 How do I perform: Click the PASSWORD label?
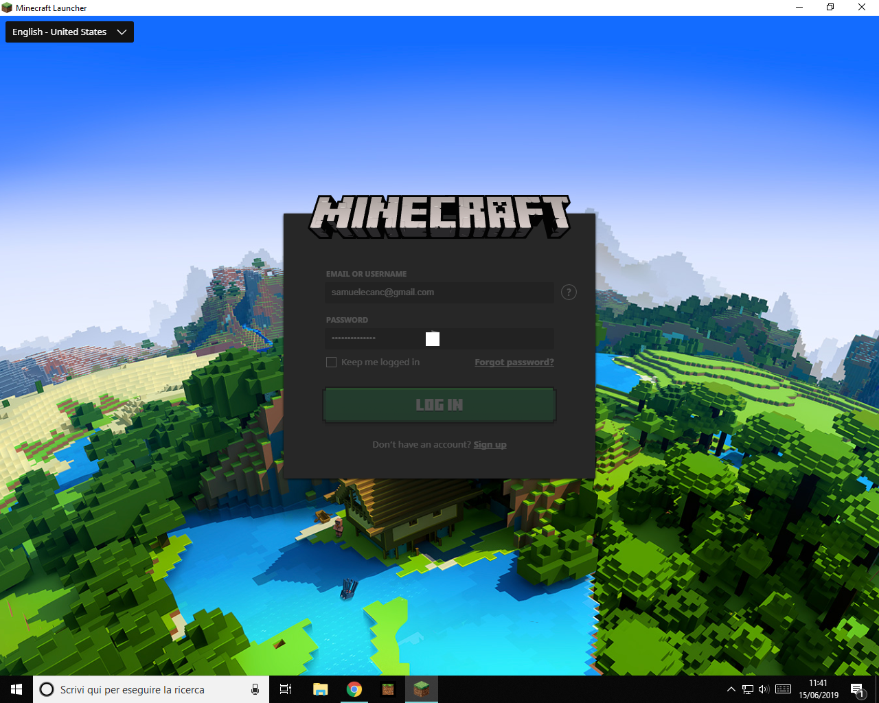[x=347, y=320]
